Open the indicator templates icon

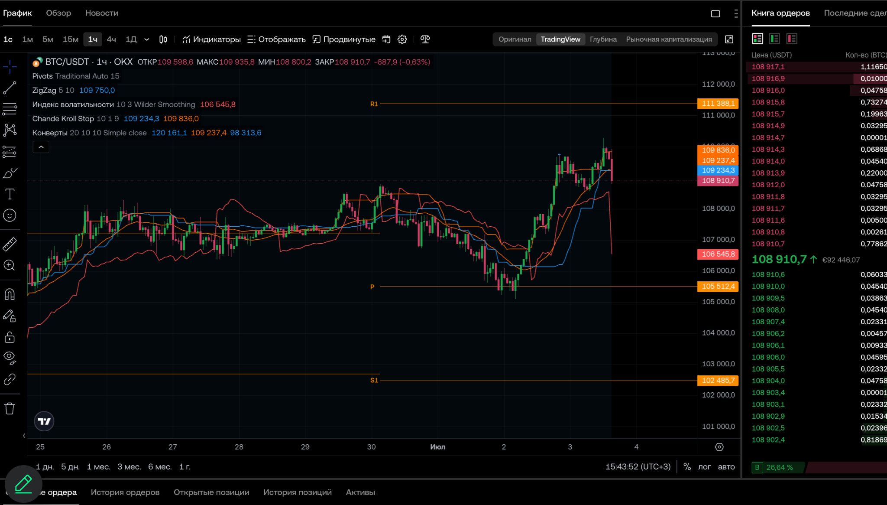point(386,39)
